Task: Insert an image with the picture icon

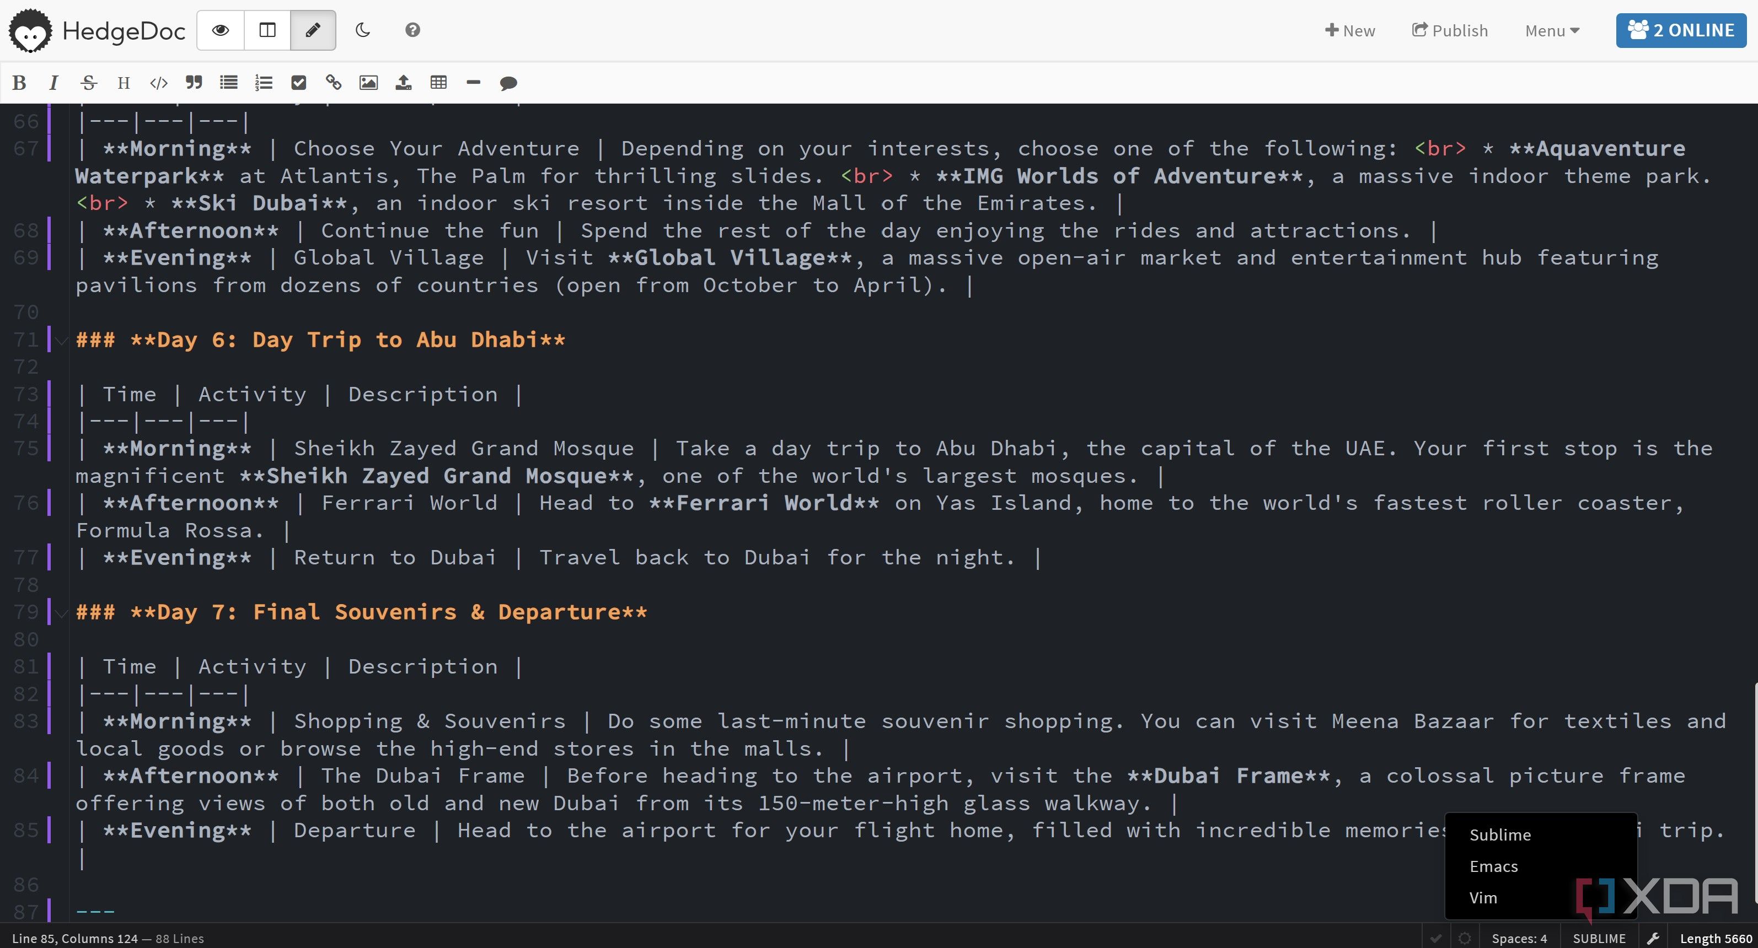Action: 368,83
